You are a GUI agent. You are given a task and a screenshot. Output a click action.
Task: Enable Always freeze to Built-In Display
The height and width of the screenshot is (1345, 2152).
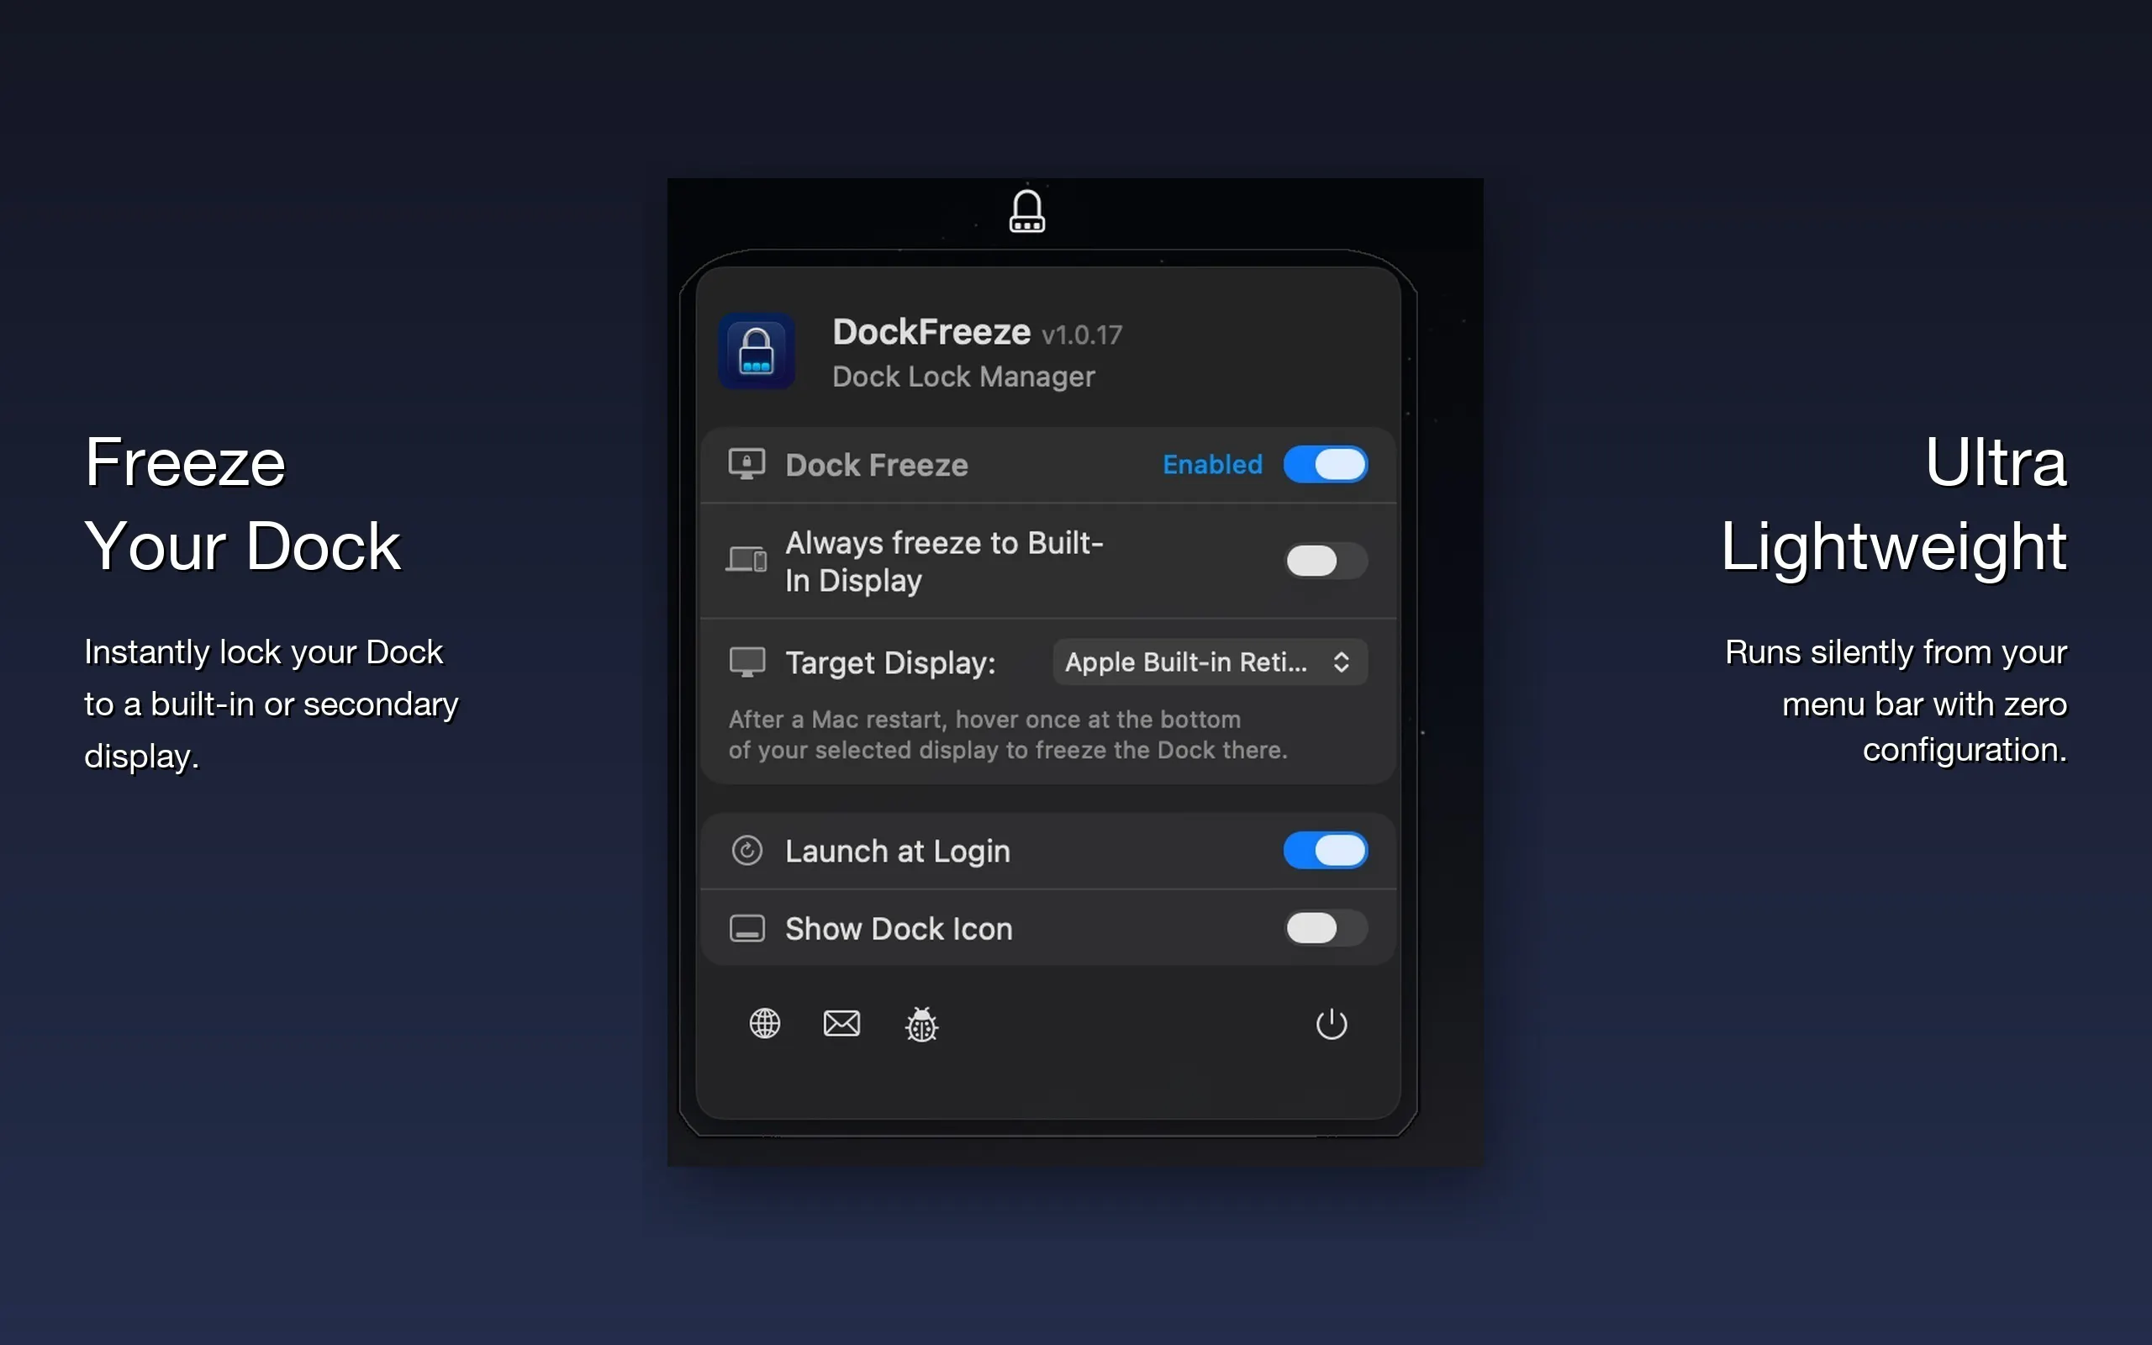point(1325,561)
